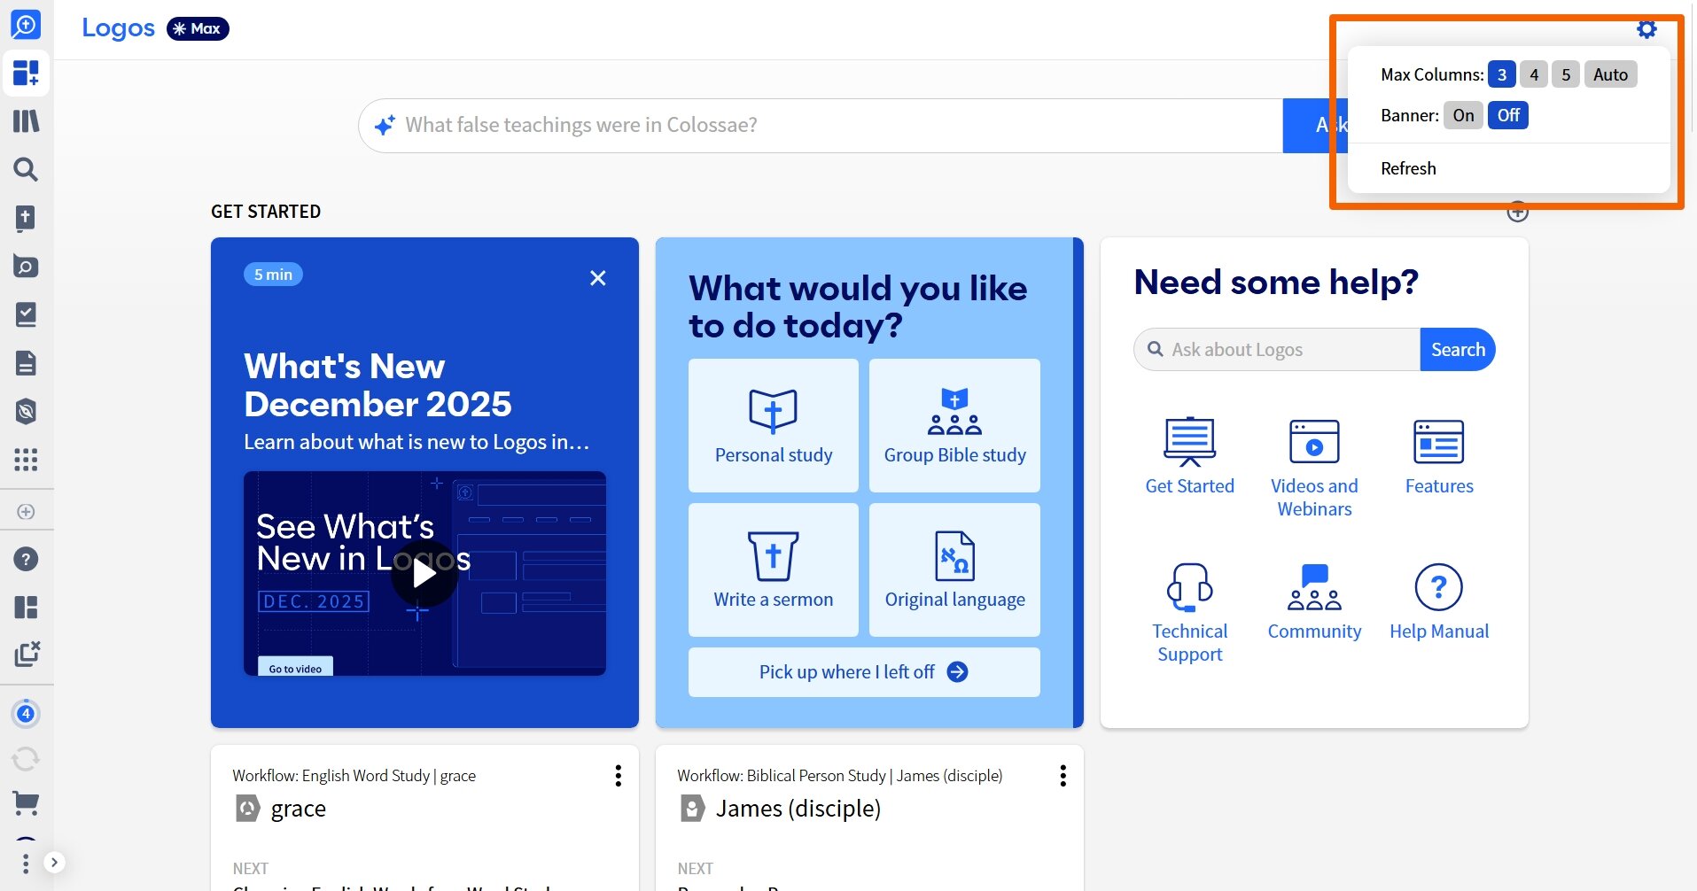Viewport: 1697px width, 891px height.
Task: Open the nine-dot apps grid in sidebar
Action: click(26, 460)
